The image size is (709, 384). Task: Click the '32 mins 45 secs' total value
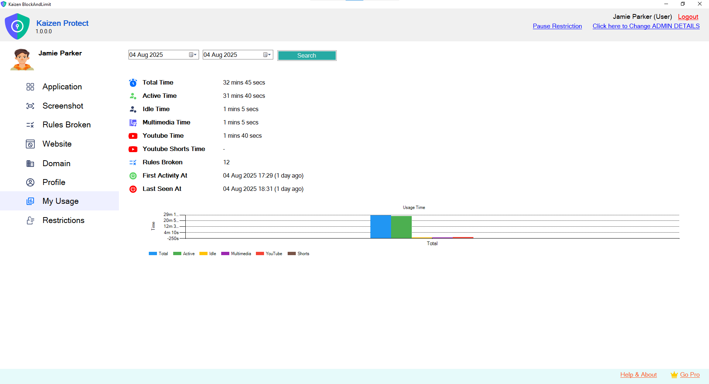244,83
